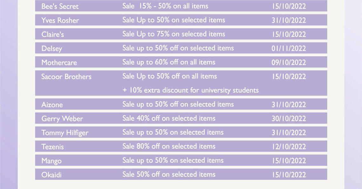Click the 01/11/2022 date for Delsey
The height and width of the screenshot is (189, 362).
pos(289,49)
